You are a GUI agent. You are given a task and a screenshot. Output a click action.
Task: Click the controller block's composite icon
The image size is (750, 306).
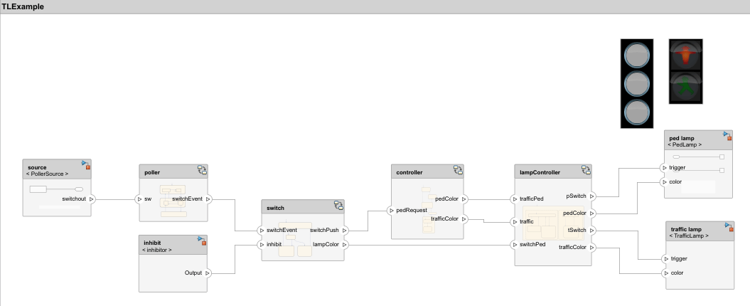[459, 170]
